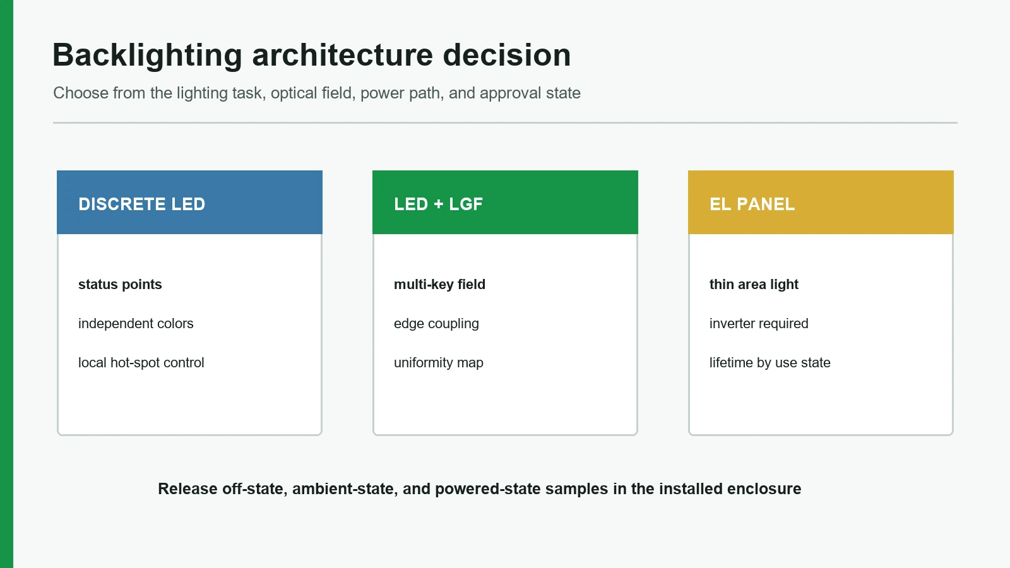Click the edge coupling line

coord(436,324)
